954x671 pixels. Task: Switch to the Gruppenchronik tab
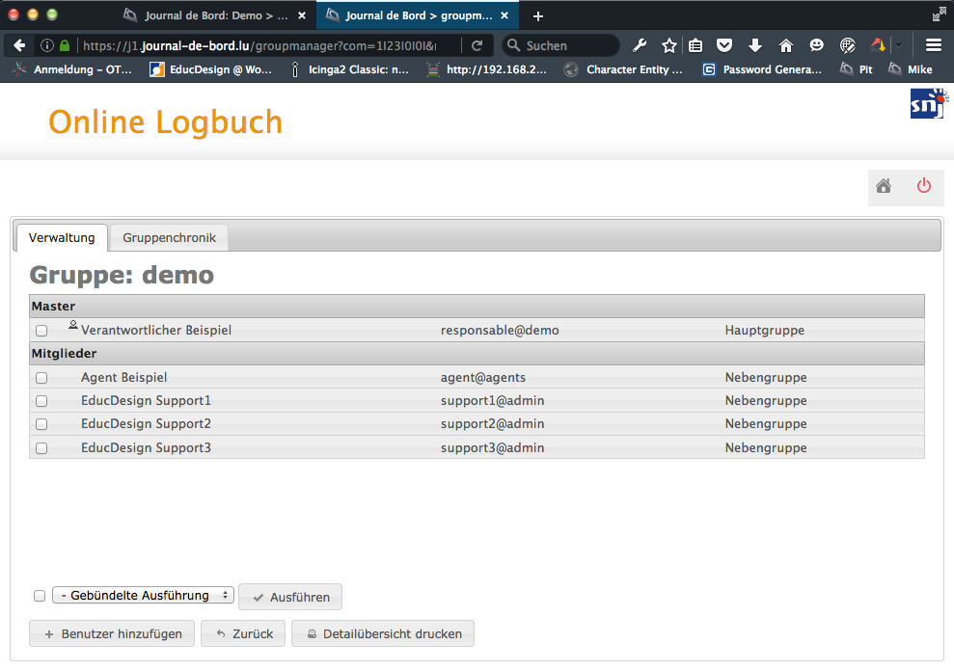point(169,237)
